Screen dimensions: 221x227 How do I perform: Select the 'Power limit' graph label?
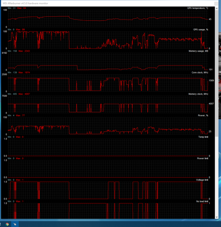[202, 159]
